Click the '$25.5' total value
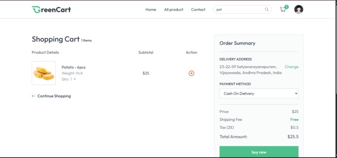 [x=293, y=137]
